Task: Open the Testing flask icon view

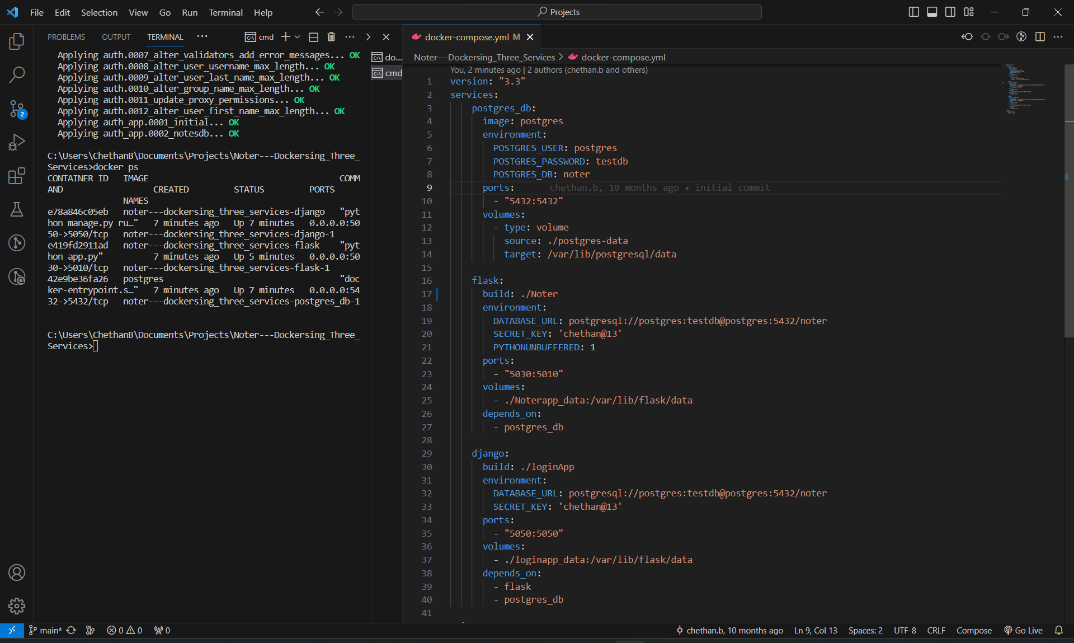Action: pos(17,209)
